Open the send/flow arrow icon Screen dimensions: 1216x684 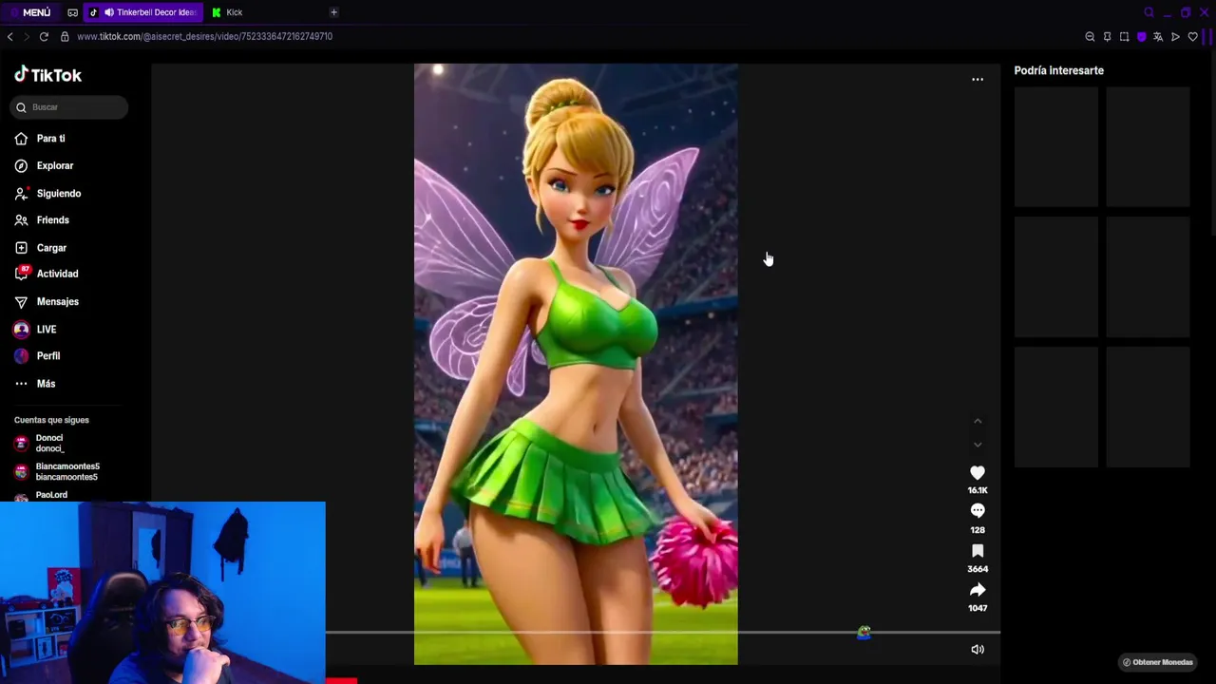1175,37
